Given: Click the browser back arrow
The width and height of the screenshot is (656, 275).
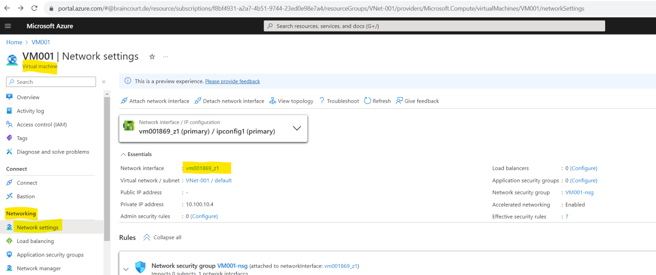Looking at the screenshot, I should click(x=7, y=8).
